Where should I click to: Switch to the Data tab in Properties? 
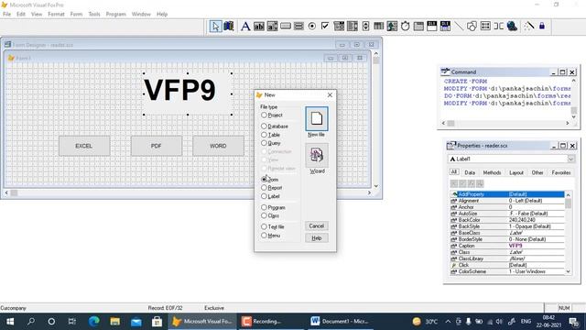pyautogui.click(x=470, y=172)
